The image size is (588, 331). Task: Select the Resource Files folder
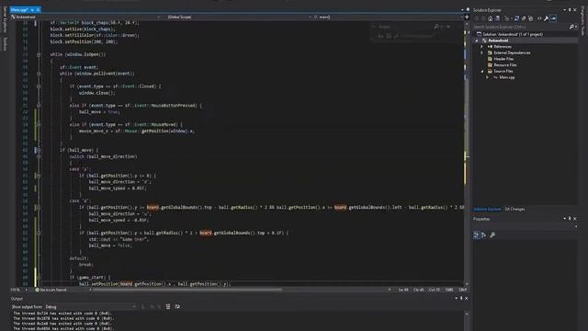point(504,65)
